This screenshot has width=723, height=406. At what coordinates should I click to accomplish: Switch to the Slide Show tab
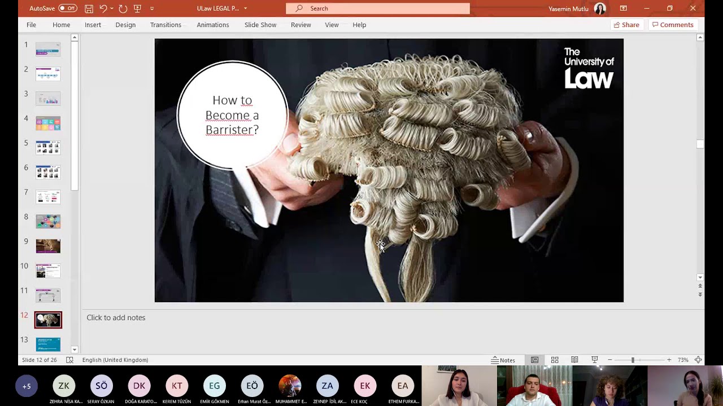coord(260,25)
